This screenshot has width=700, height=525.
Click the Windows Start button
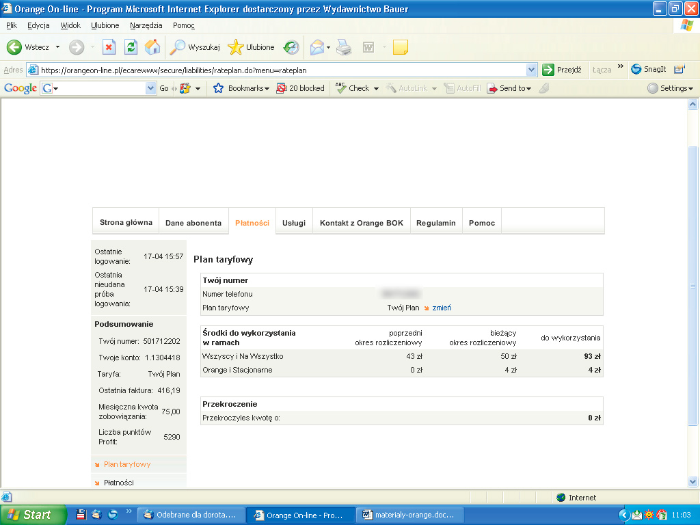pyautogui.click(x=33, y=515)
